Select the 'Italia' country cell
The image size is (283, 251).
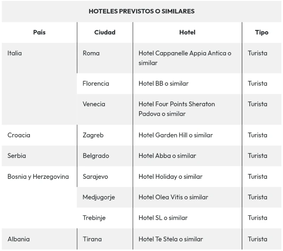[15, 53]
